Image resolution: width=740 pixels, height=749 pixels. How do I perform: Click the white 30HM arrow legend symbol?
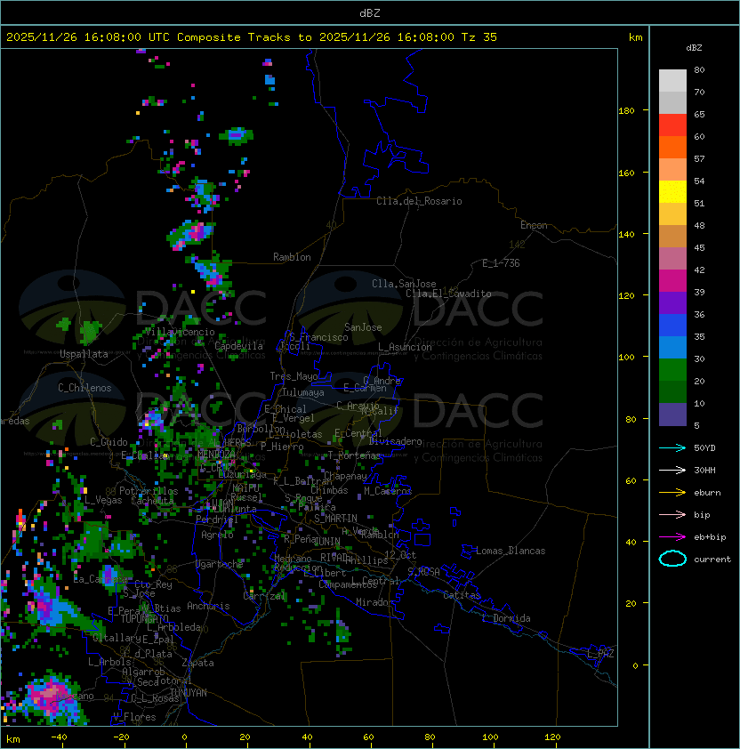point(672,470)
